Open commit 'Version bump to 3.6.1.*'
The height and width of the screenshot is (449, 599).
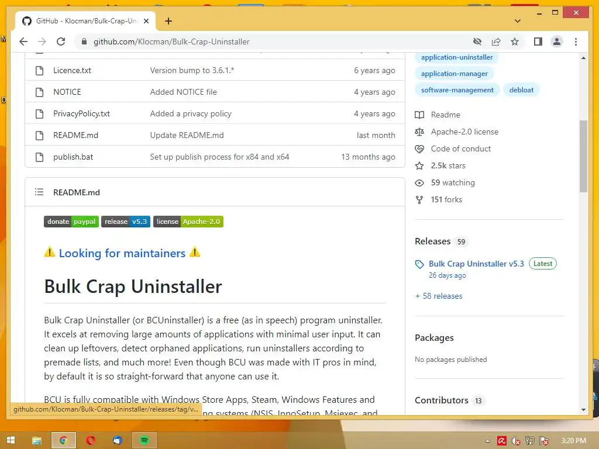click(x=192, y=70)
